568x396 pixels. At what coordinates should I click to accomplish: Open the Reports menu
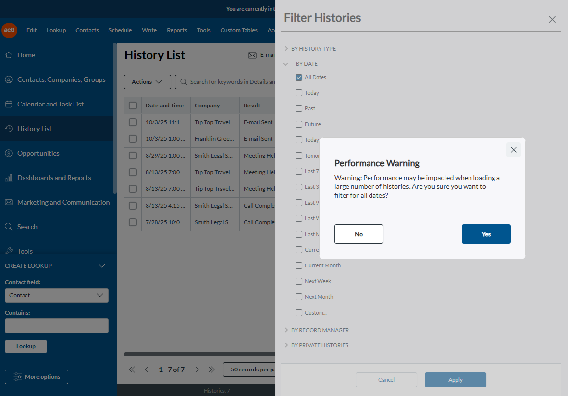(x=177, y=30)
